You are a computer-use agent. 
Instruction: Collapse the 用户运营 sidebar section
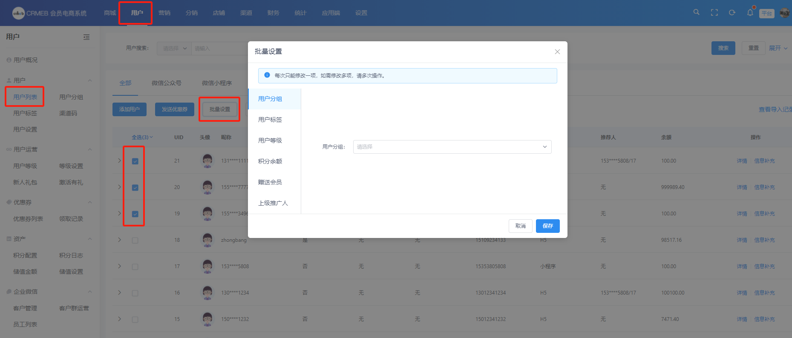(x=90, y=149)
